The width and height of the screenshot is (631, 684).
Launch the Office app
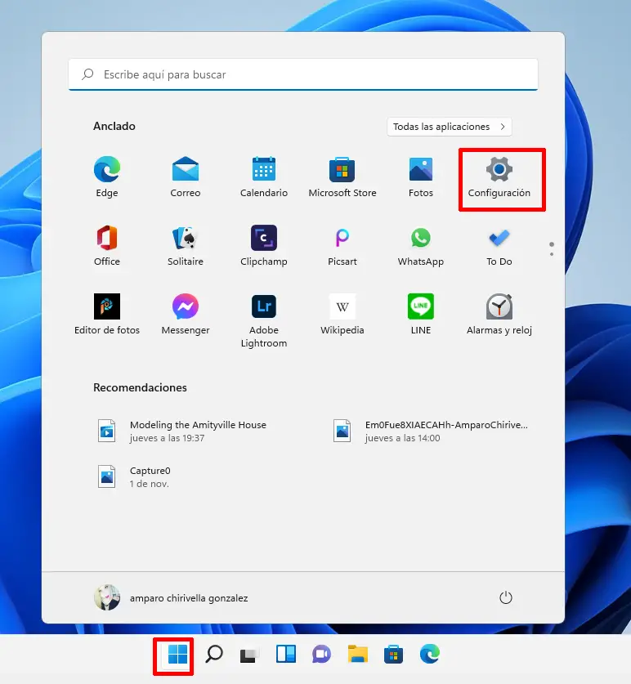point(107,246)
